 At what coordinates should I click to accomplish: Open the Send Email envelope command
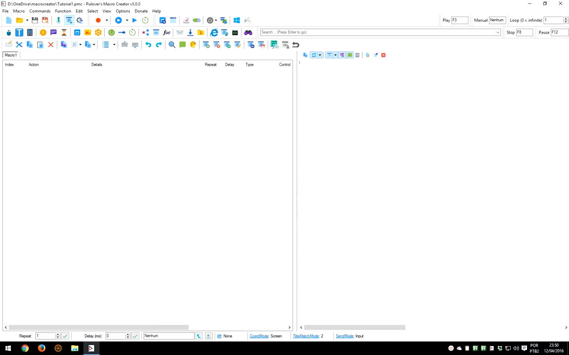pyautogui.click(x=180, y=33)
